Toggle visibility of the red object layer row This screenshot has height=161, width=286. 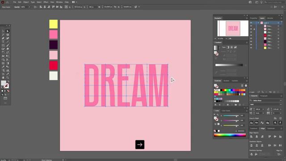point(251,35)
